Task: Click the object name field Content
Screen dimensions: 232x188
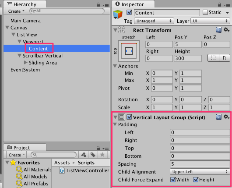Action: 167,13
